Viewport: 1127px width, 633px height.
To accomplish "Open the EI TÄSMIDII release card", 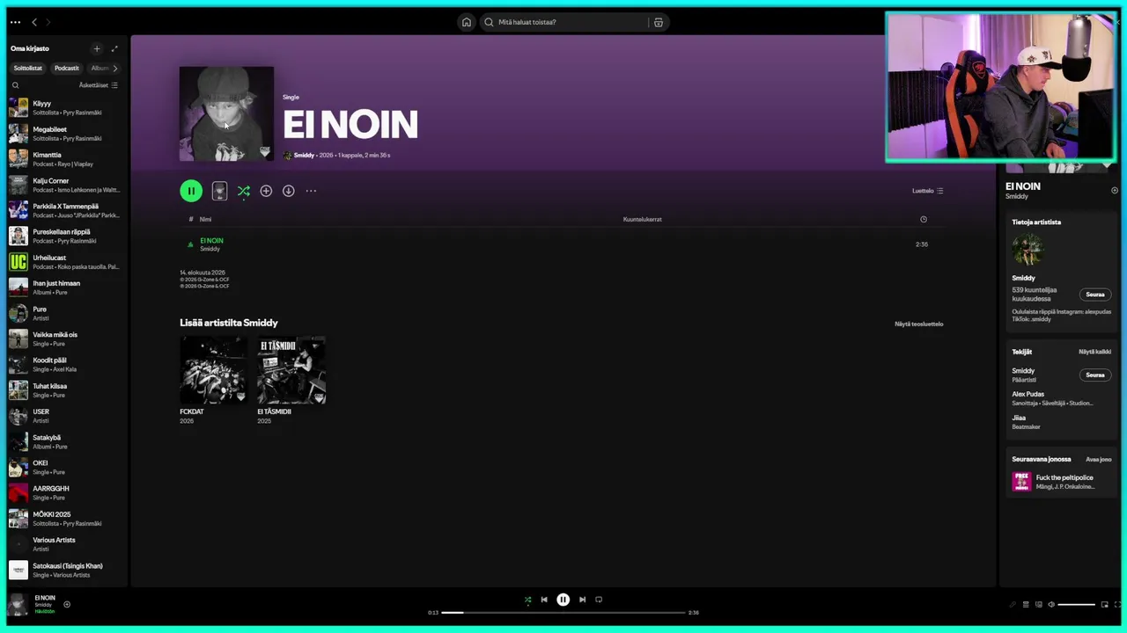I will (291, 380).
